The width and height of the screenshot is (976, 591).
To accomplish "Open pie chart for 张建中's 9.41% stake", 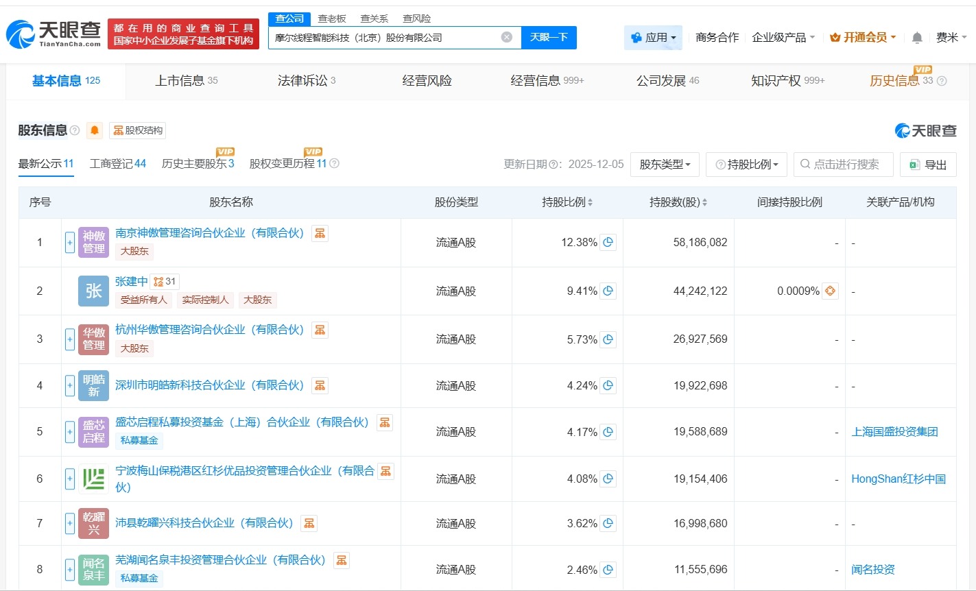I will (x=607, y=290).
